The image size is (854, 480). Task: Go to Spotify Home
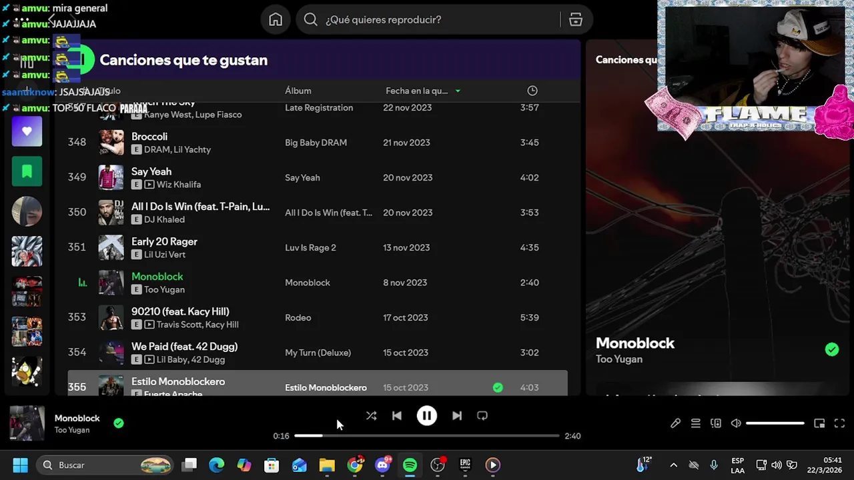[x=276, y=20]
